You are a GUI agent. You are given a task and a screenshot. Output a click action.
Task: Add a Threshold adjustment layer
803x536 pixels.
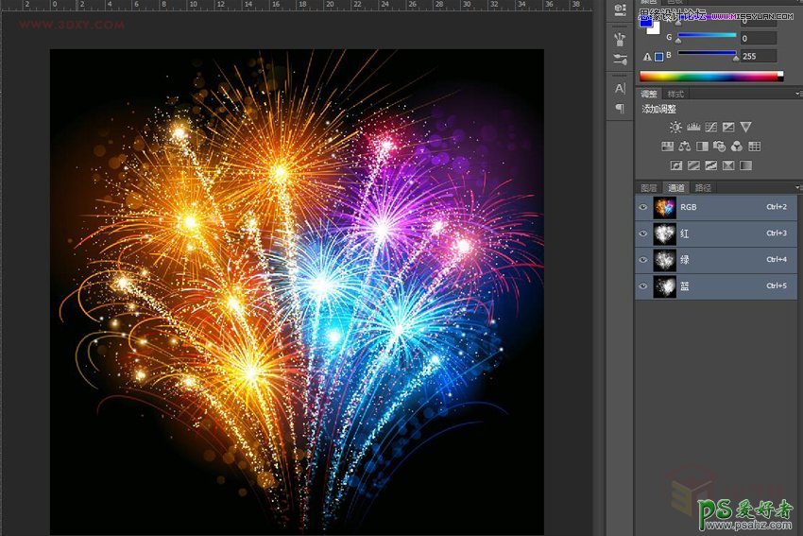click(x=710, y=165)
